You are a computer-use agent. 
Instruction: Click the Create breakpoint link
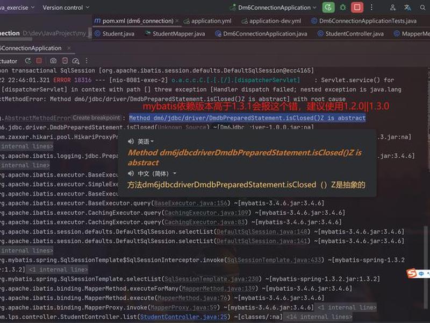click(97, 118)
